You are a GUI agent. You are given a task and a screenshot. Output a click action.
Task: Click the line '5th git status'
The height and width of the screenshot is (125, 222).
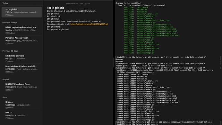point(53,19)
